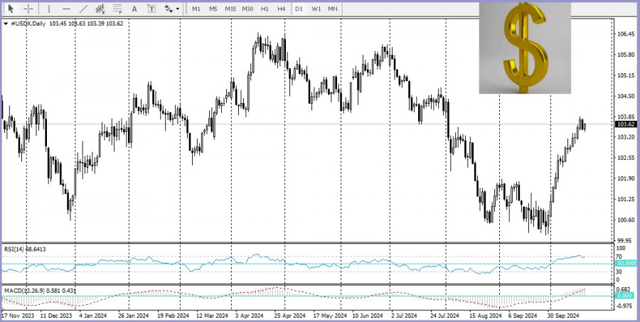640x322 pixels.
Task: Click the 105.15 price axis label
Action: pos(627,75)
